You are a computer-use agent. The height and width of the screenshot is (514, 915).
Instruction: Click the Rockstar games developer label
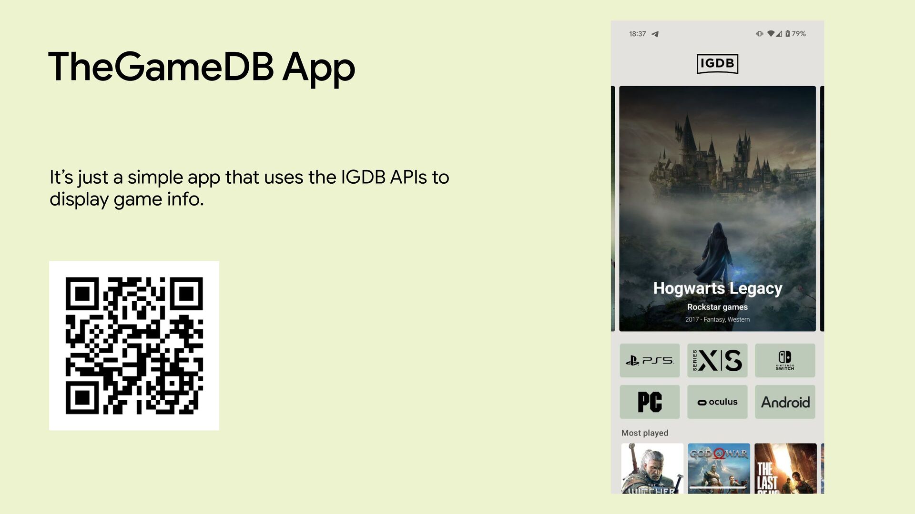coord(717,307)
